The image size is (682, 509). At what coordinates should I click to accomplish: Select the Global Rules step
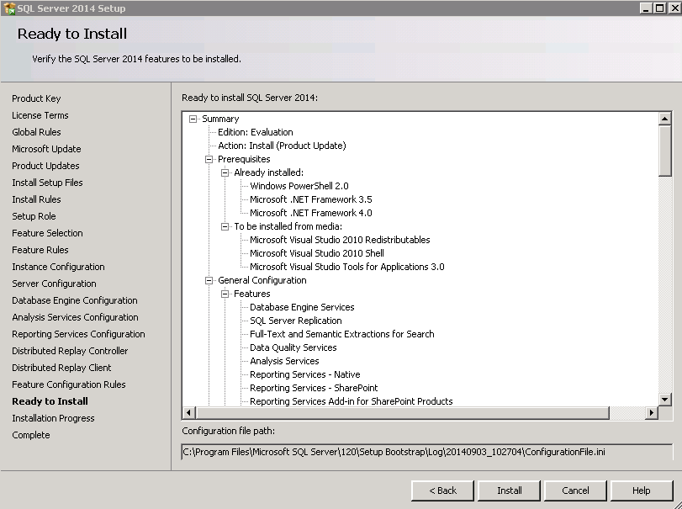tap(36, 132)
